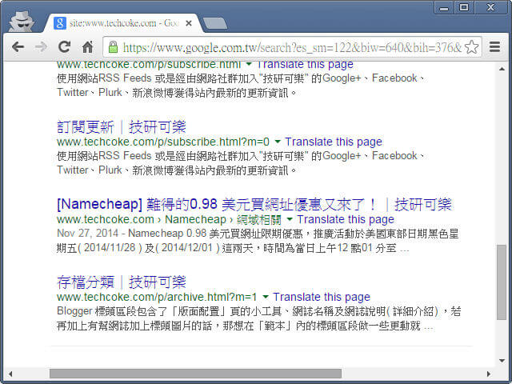
Task: Open the Chrome hamburger menu
Action: pyautogui.click(x=495, y=47)
